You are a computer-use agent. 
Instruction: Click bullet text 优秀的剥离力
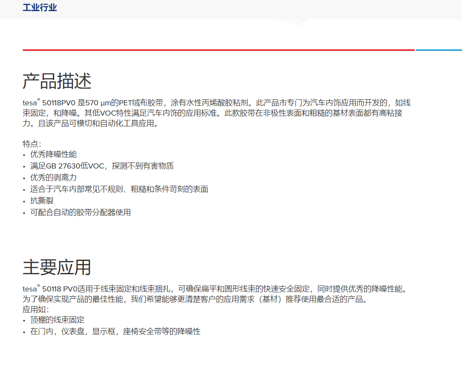(53, 178)
